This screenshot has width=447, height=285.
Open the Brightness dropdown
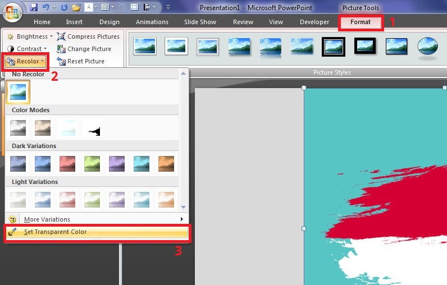pos(30,36)
